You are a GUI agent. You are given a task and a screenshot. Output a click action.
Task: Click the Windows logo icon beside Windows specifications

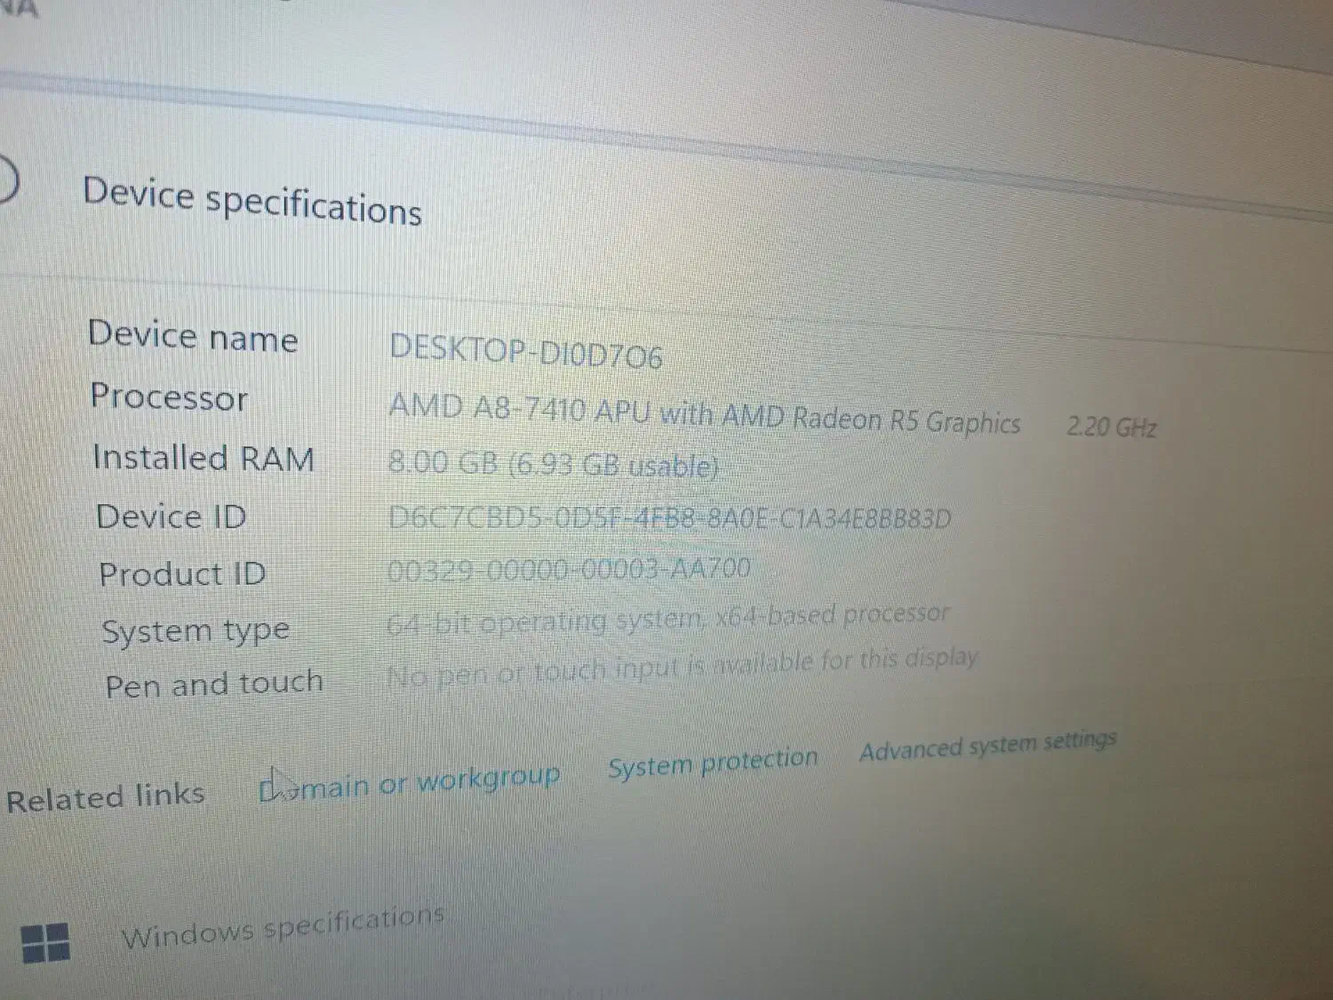[x=44, y=942]
